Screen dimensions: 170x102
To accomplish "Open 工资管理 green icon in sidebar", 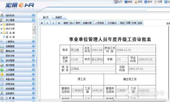I will click(2, 70).
